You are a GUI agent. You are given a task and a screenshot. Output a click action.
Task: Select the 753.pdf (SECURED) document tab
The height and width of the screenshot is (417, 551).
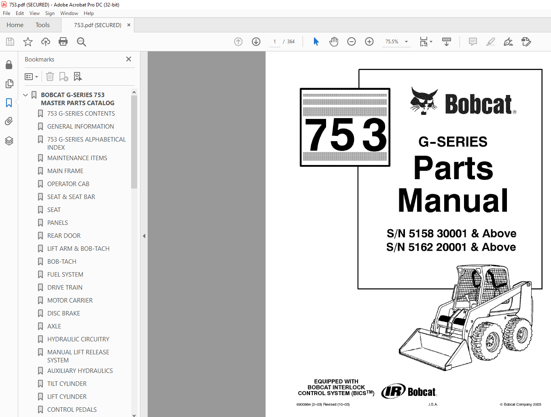(97, 25)
